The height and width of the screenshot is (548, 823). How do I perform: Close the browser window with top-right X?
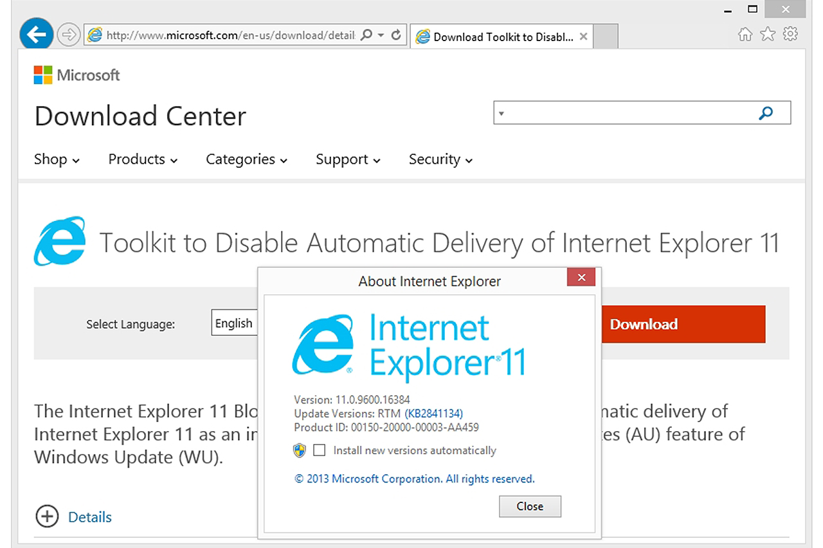coord(786,9)
